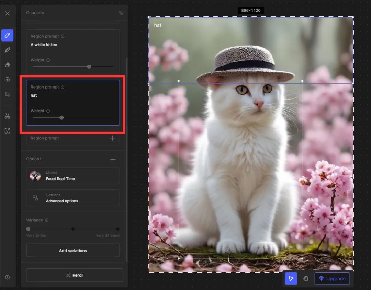The width and height of the screenshot is (371, 290).
Task: Add a new Region prompt
Action: coord(112,138)
